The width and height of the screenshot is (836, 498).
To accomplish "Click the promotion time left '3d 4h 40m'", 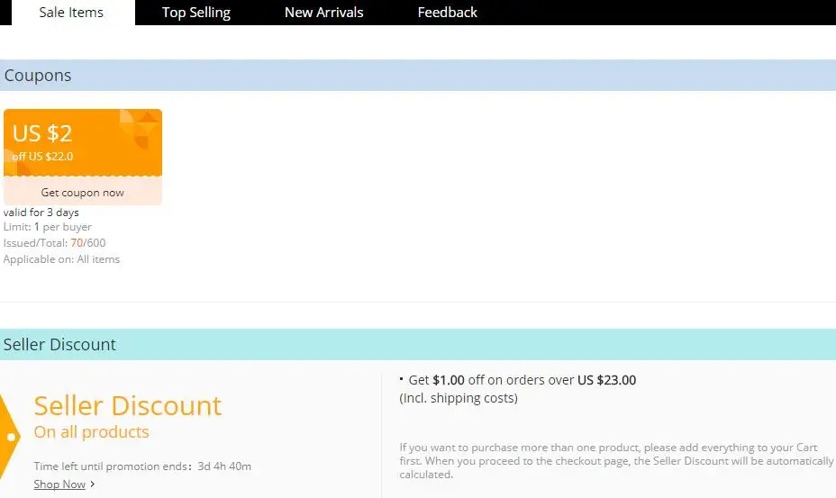I will pos(224,466).
